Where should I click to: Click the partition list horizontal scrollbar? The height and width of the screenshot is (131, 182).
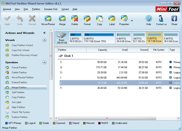click(x=107, y=118)
